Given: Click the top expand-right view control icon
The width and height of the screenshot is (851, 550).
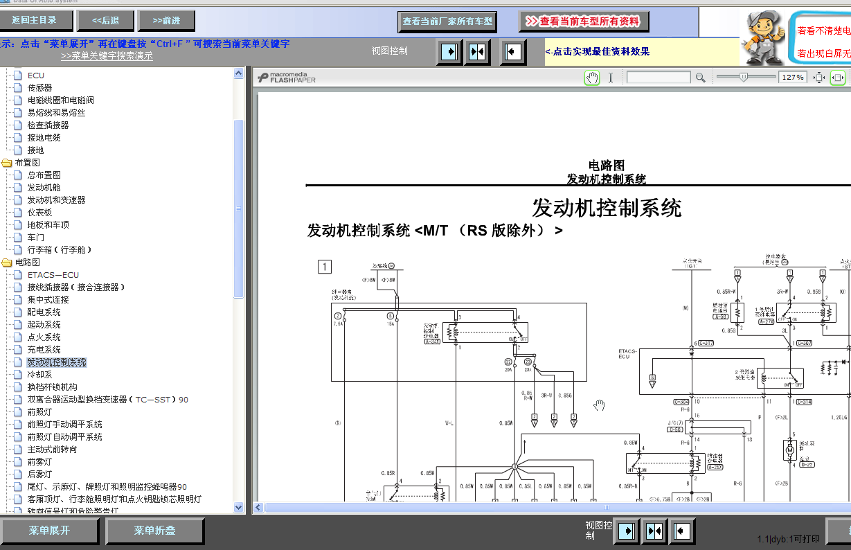Looking at the screenshot, I should [x=450, y=51].
